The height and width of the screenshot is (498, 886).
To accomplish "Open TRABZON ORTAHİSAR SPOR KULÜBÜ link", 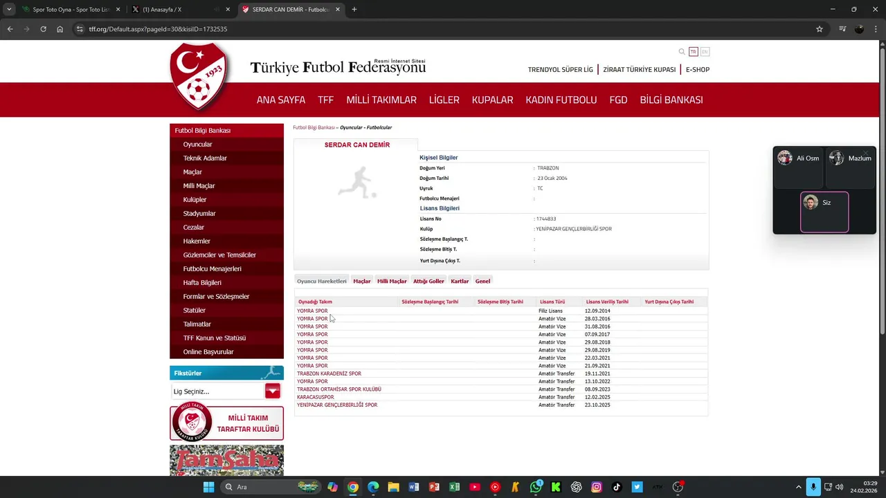I will coord(339,389).
